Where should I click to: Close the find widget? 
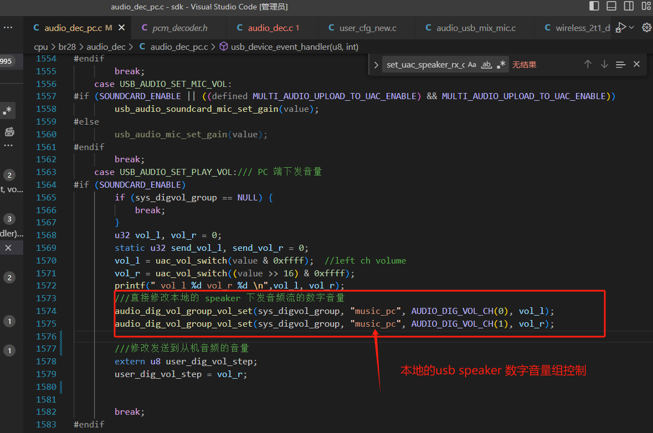[x=636, y=64]
